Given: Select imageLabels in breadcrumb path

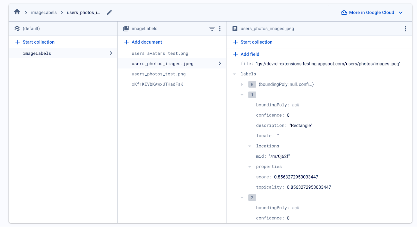Looking at the screenshot, I should tap(44, 13).
